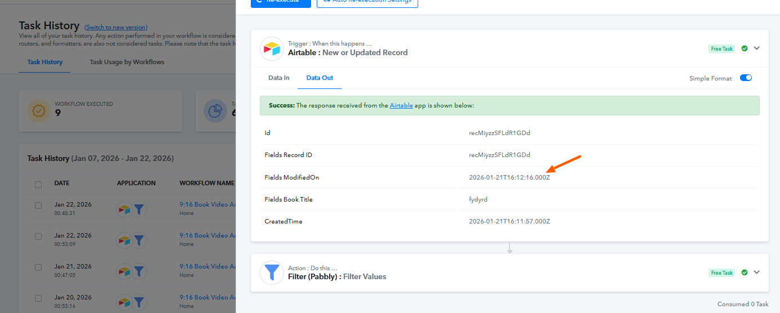
Task: Click the Workflow Executed badge icon
Action: pos(39,111)
